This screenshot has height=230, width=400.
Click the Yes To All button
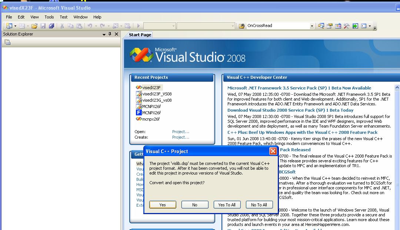(227, 205)
